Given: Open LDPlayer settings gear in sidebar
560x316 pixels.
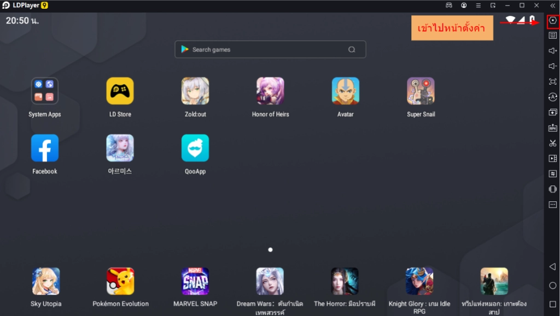Looking at the screenshot, I should pos(552,20).
